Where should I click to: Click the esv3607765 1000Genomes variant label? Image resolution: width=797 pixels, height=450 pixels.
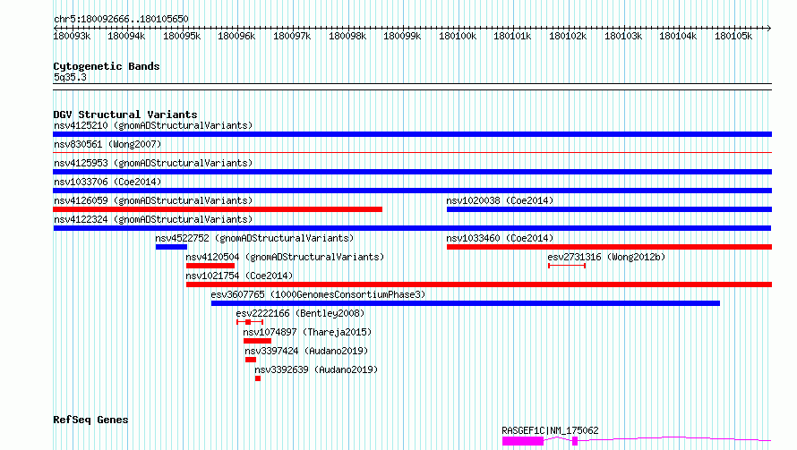click(318, 294)
